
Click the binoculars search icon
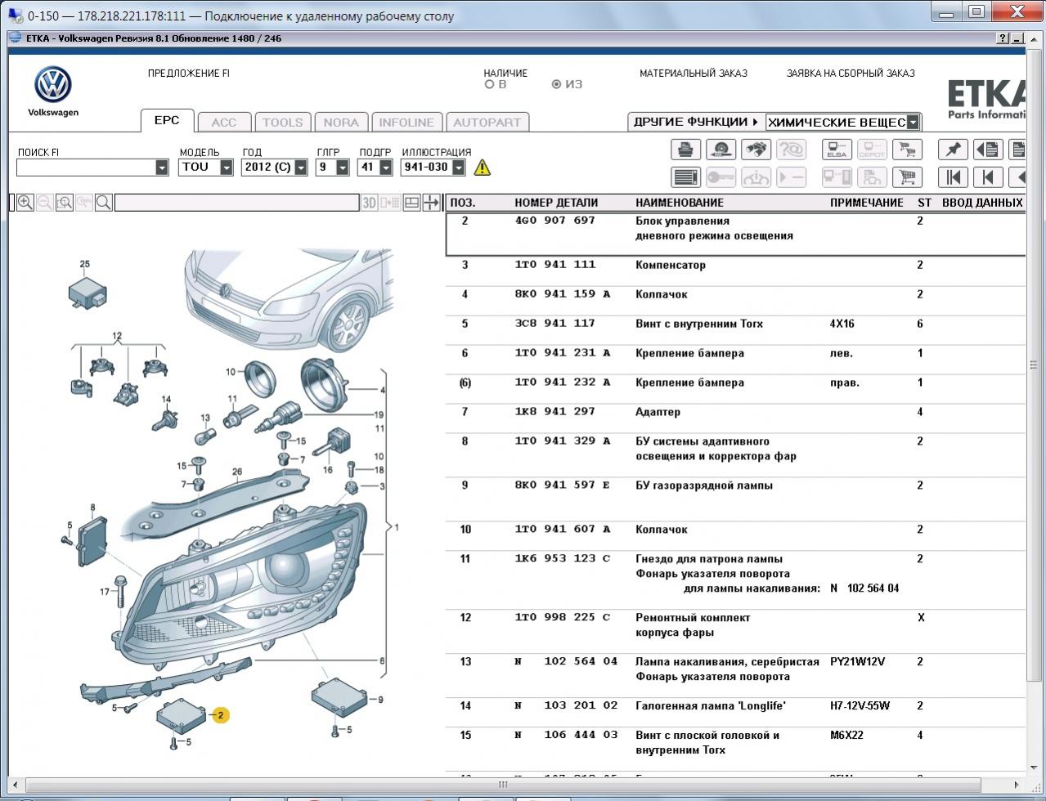click(x=756, y=150)
